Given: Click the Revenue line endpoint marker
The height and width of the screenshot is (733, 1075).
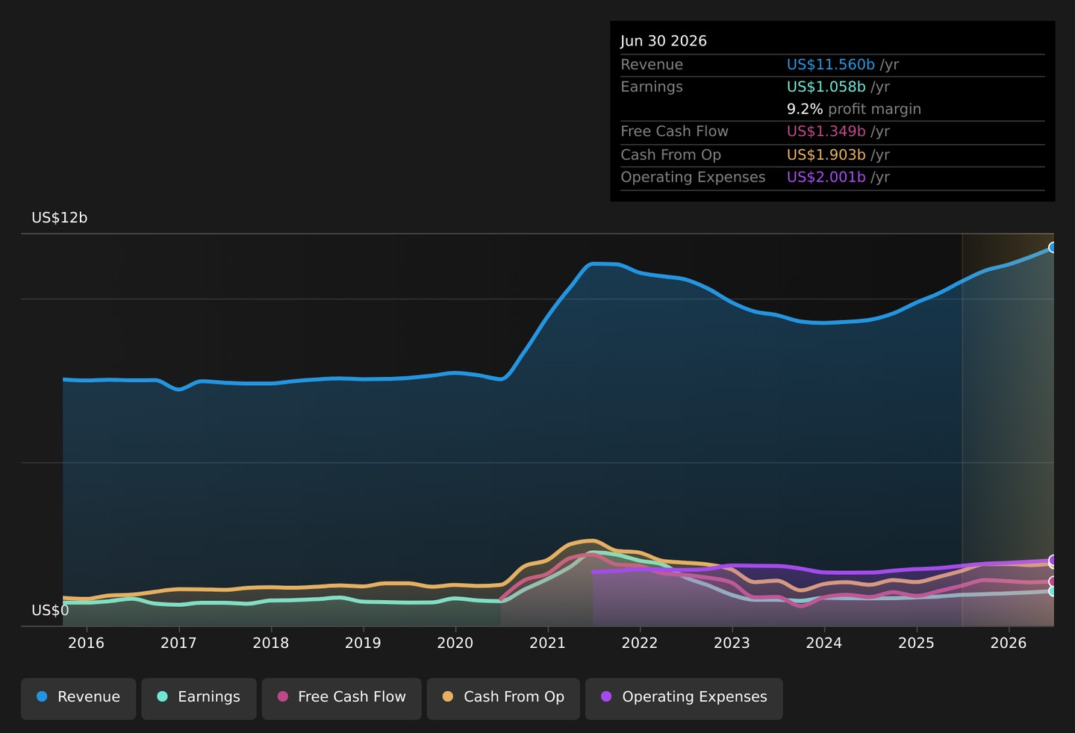Looking at the screenshot, I should [x=1053, y=247].
